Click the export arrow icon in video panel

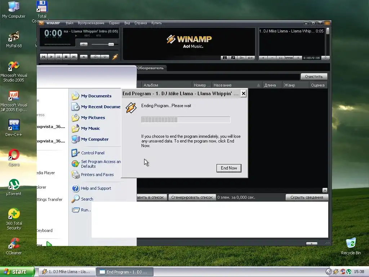pyautogui.click(x=241, y=58)
